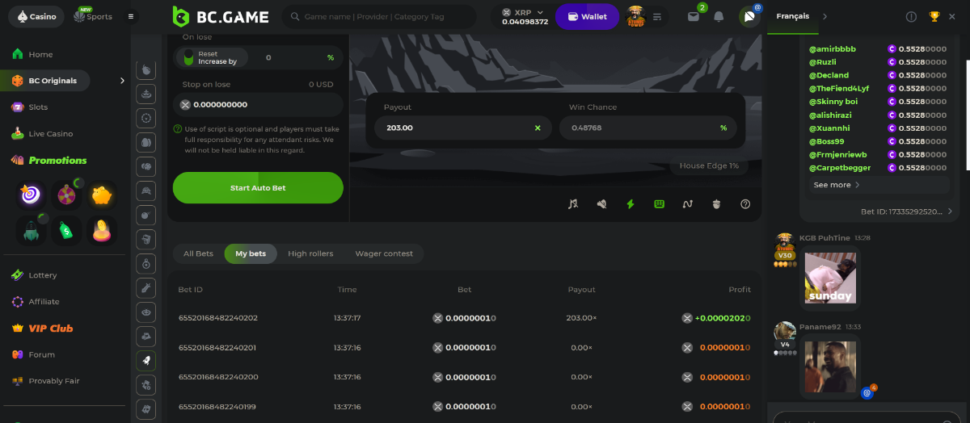Open the mail inbox envelope icon
Screen dimensions: 970x423
click(693, 17)
